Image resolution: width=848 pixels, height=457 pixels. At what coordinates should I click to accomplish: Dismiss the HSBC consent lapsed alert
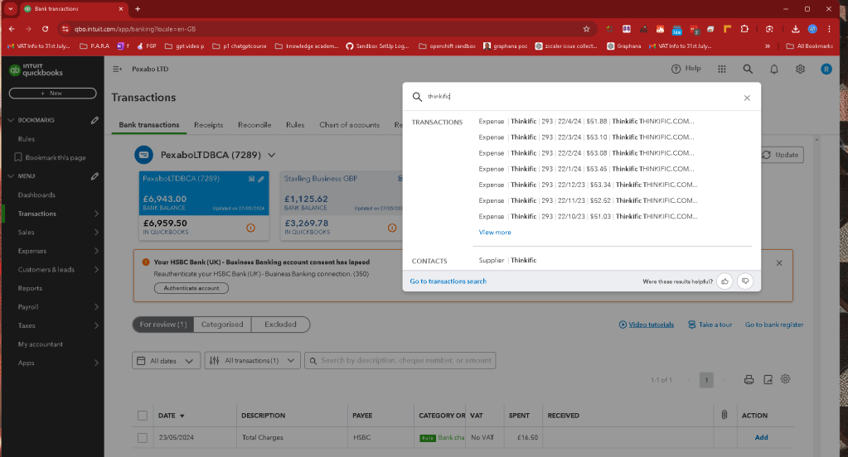779,263
